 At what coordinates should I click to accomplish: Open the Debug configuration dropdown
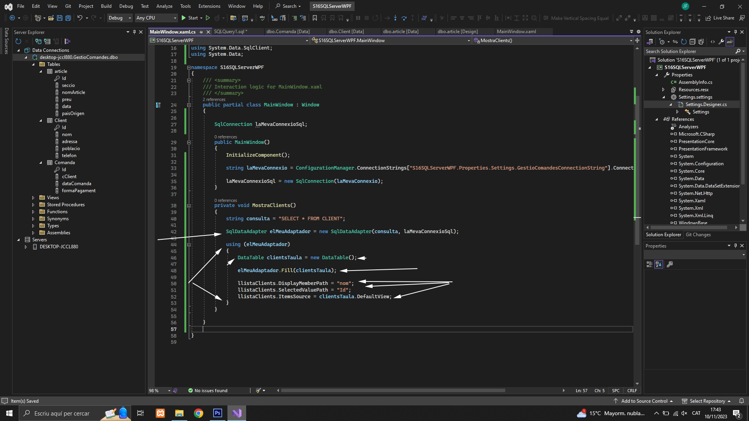tap(119, 18)
